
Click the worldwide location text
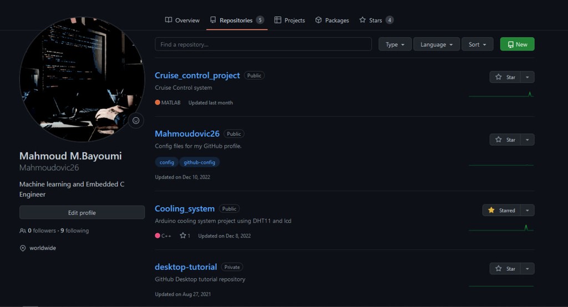pos(43,248)
